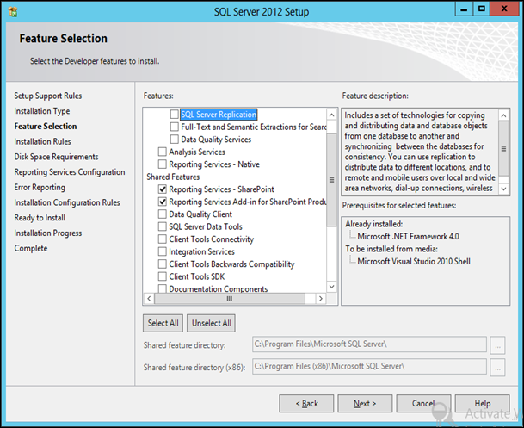
Task: Browse for shared feature directory (x86)
Action: [497, 367]
